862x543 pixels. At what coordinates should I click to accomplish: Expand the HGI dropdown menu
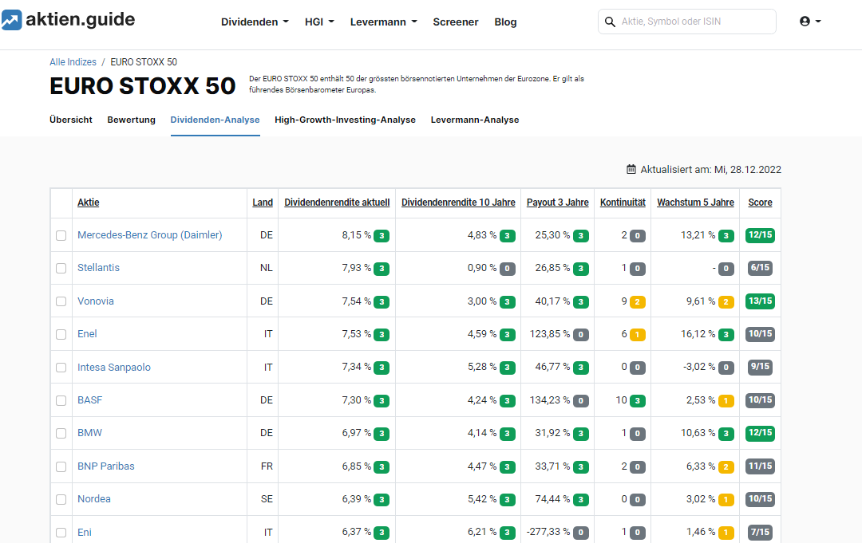click(319, 22)
